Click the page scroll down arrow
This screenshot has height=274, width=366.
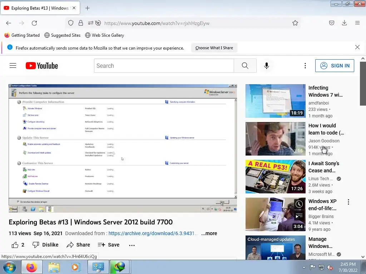tap(363, 257)
